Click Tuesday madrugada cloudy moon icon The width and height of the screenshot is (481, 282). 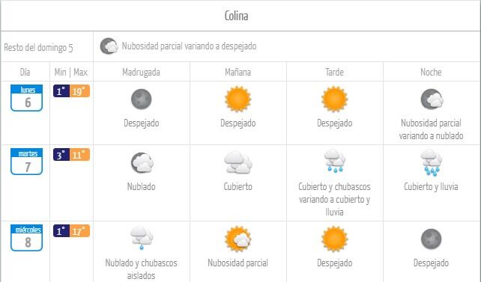pyautogui.click(x=142, y=162)
